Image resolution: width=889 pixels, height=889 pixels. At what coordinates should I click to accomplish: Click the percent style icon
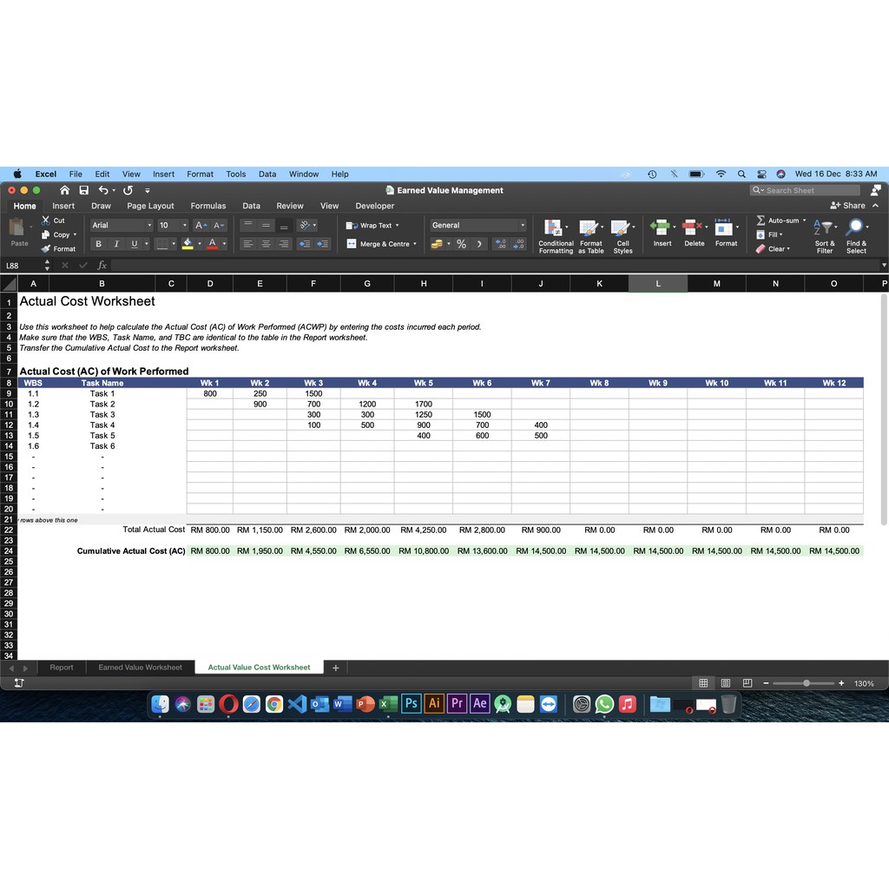click(x=462, y=244)
